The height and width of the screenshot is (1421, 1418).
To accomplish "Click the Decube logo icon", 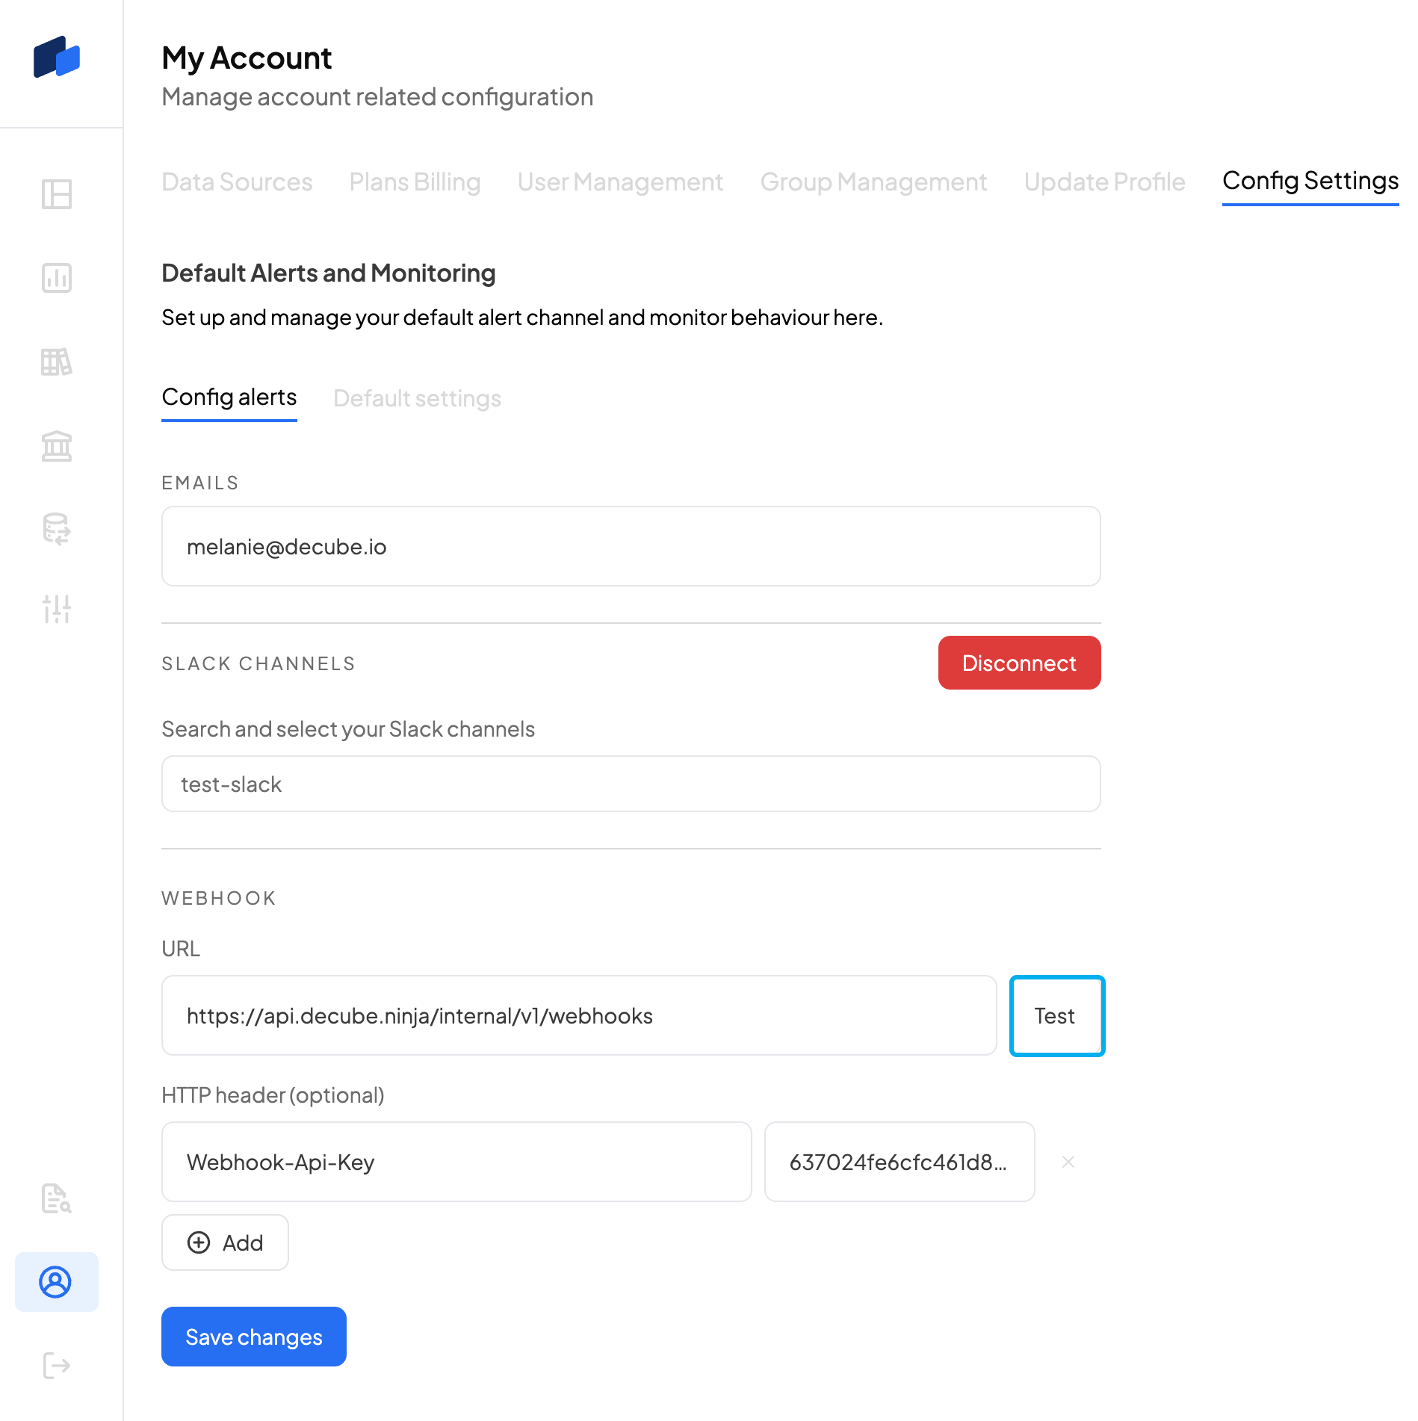I will point(57,58).
